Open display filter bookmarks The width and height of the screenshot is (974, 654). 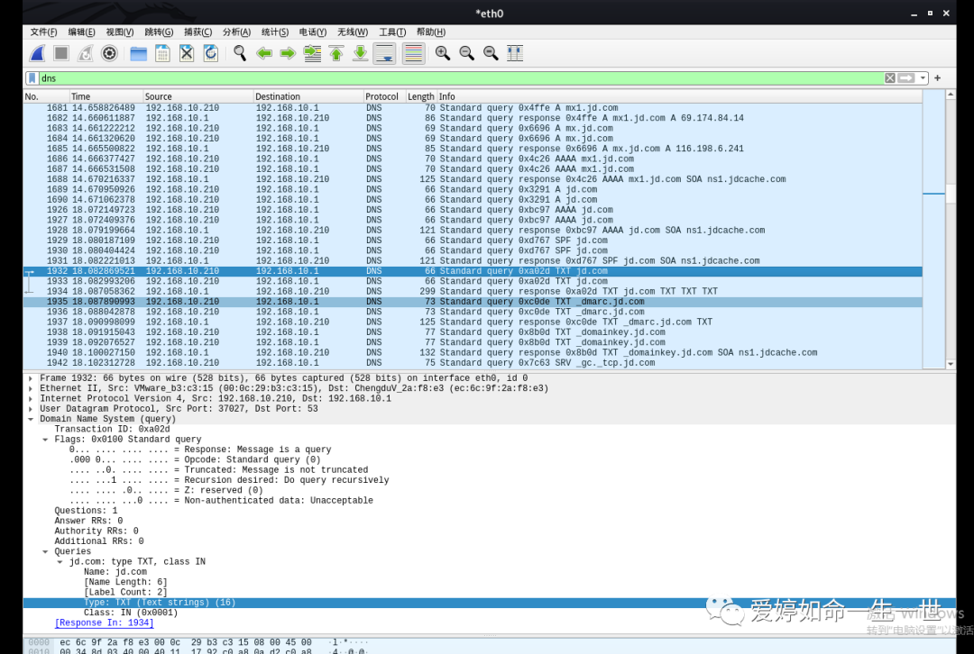[32, 78]
